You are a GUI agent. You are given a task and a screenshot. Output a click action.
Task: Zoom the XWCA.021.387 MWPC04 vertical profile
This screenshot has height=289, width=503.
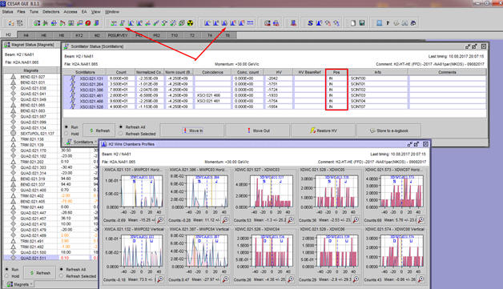(226, 279)
